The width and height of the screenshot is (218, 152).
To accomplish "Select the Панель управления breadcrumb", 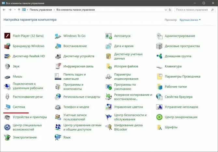I will (x=41, y=10).
